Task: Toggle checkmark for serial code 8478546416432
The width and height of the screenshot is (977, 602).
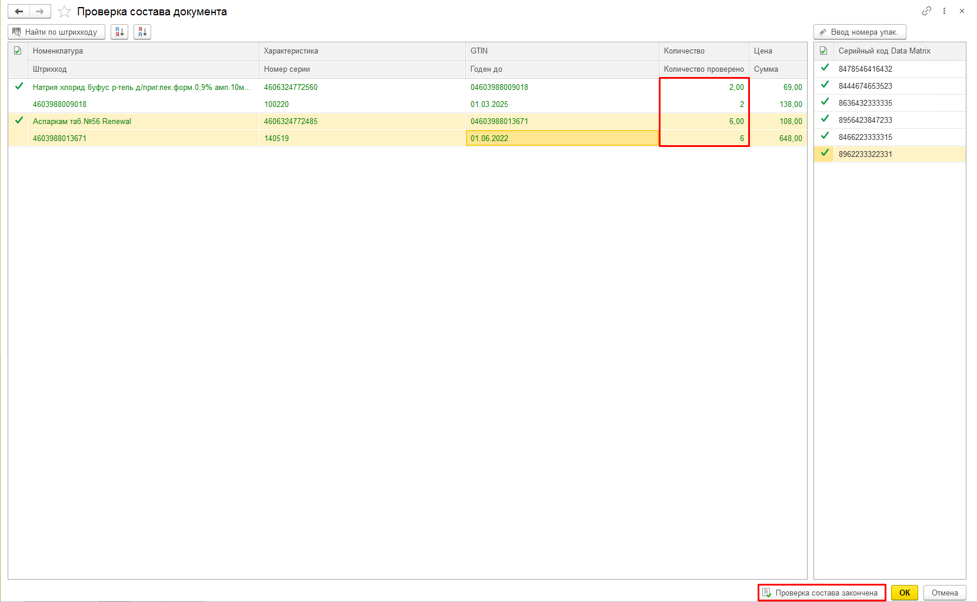Action: click(825, 68)
